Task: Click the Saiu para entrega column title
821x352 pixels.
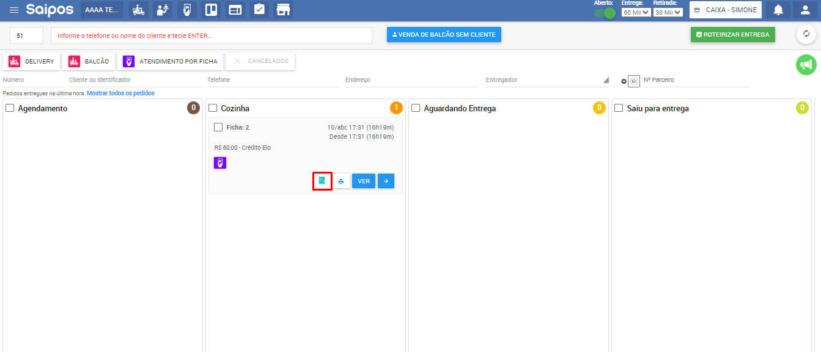Action: tap(658, 109)
